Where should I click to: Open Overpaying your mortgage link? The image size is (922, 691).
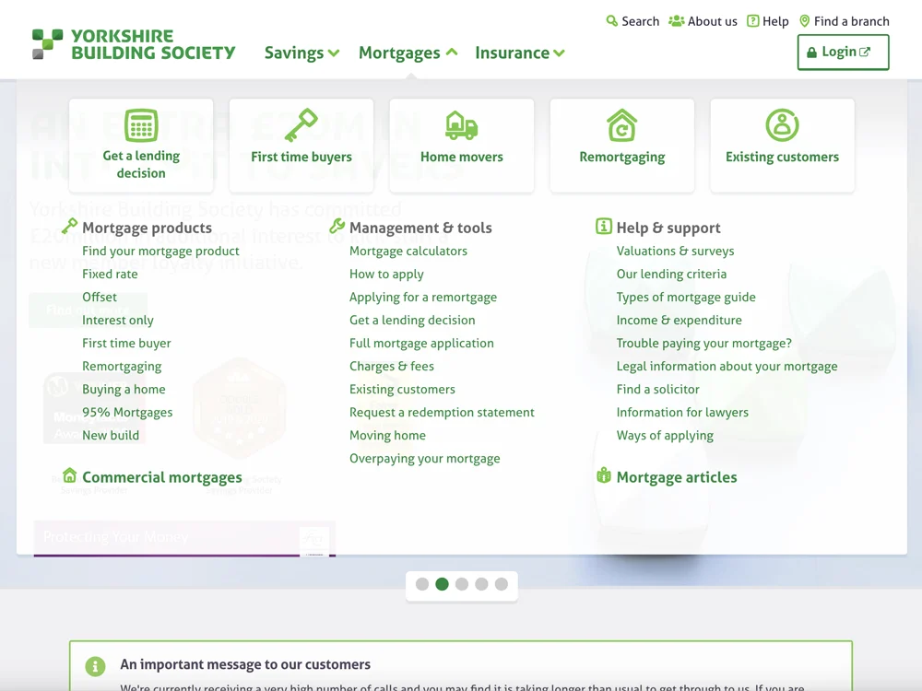point(424,458)
